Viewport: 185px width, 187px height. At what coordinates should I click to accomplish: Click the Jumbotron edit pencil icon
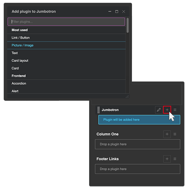point(159,110)
